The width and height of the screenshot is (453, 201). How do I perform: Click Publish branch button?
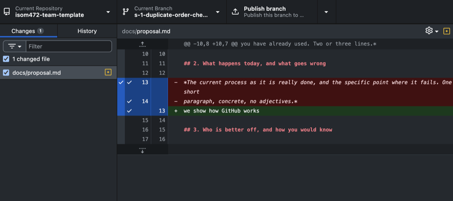272,12
